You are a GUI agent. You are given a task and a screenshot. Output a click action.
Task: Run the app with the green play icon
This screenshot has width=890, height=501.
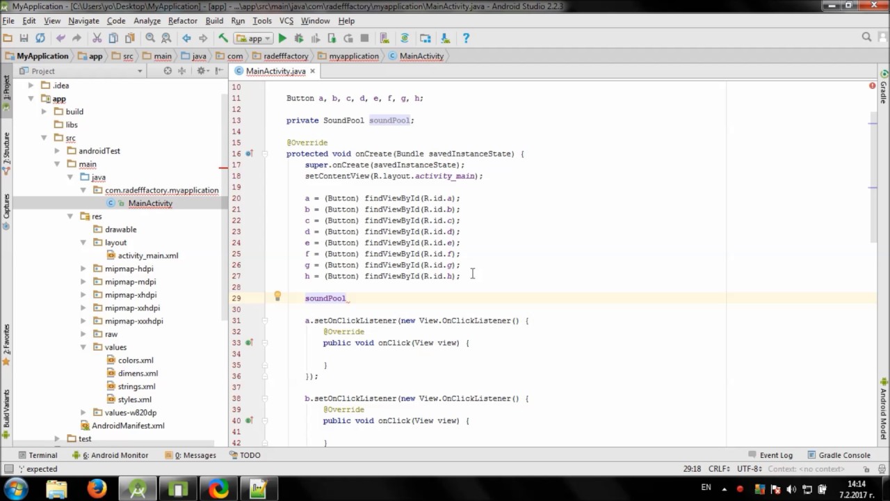(282, 38)
